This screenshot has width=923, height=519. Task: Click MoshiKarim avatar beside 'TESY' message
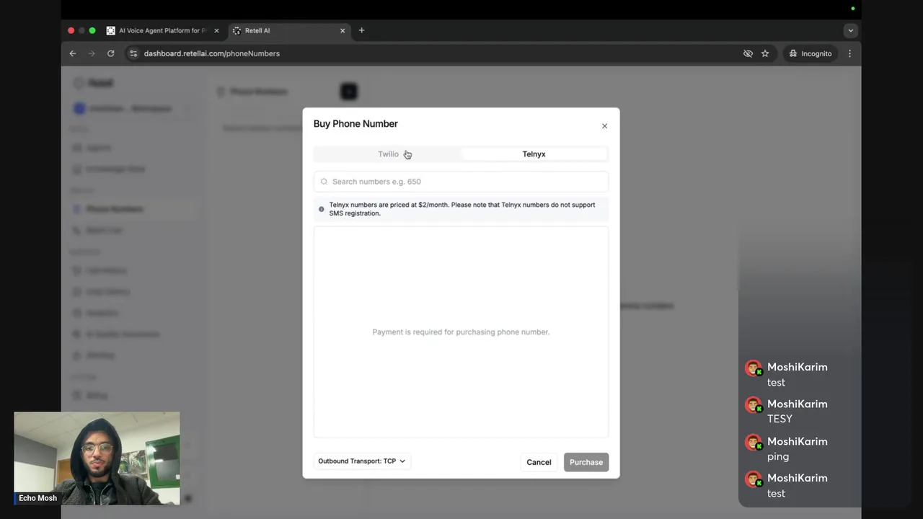[754, 407]
